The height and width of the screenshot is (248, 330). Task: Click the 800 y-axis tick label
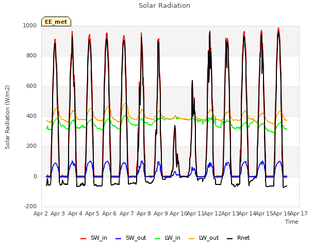[x=31, y=56]
